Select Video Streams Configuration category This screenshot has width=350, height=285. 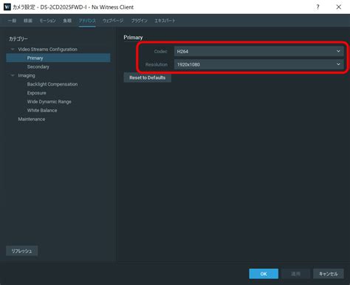tap(47, 49)
